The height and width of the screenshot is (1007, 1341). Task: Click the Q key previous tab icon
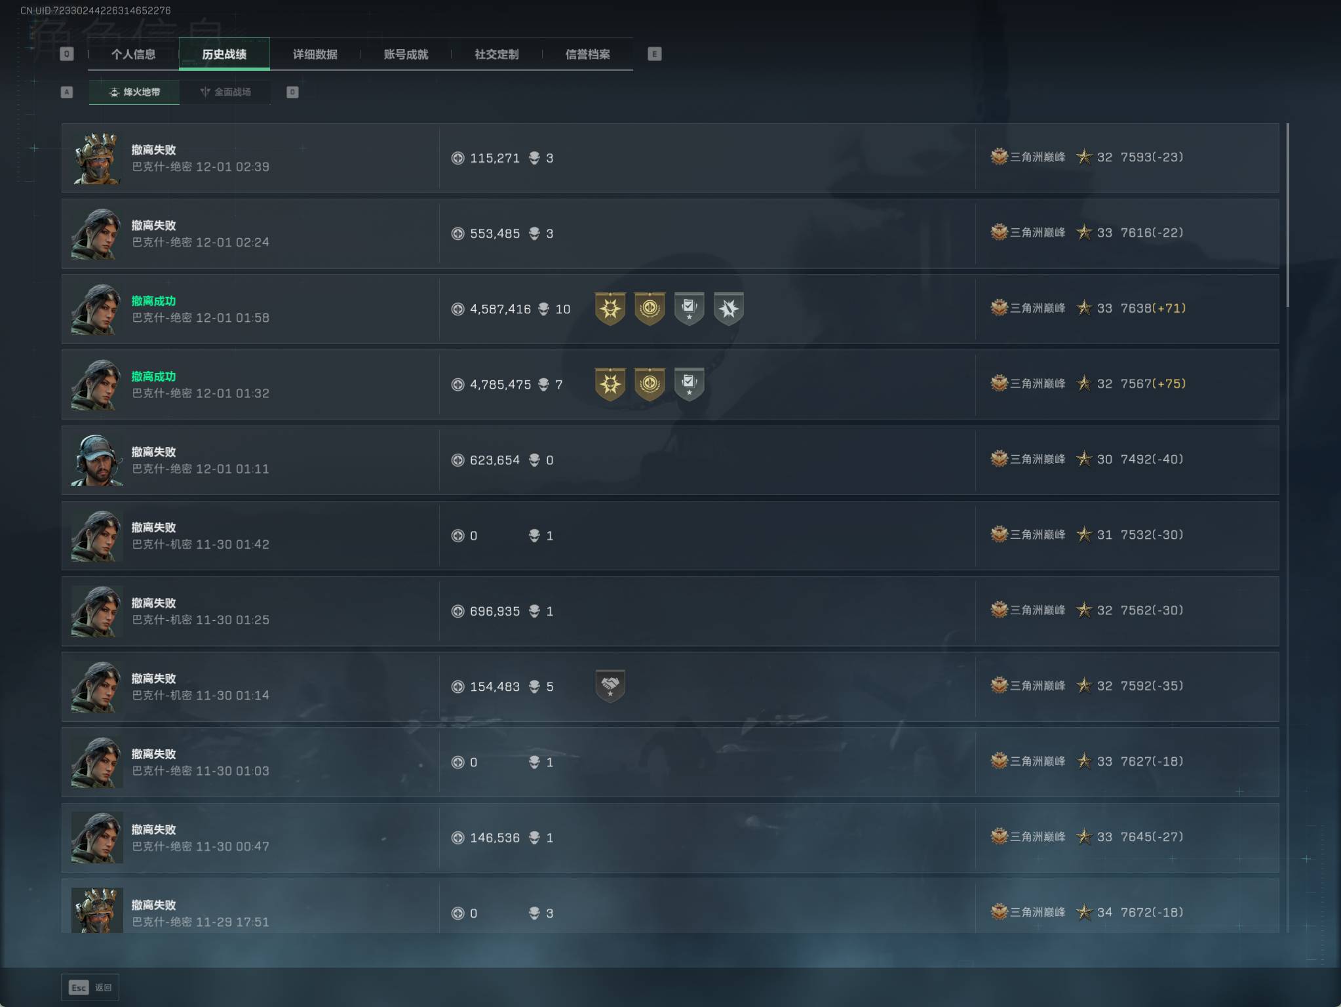pos(67,54)
